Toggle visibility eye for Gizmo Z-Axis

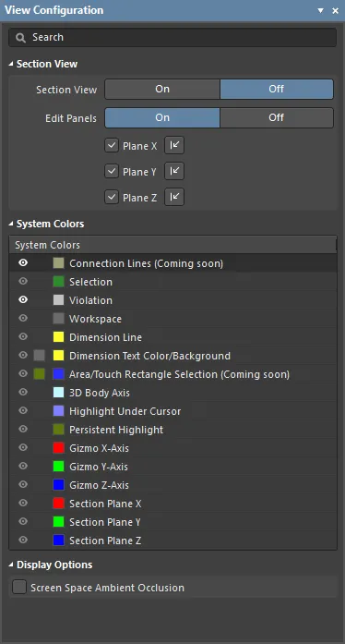[23, 485]
